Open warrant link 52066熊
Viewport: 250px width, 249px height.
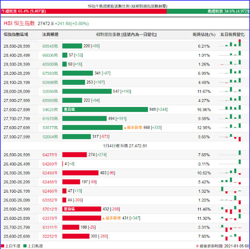click(50, 91)
